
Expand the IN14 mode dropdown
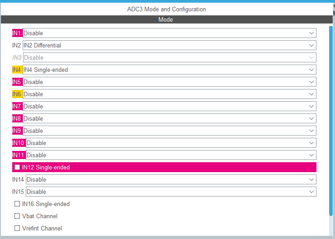pos(171,179)
